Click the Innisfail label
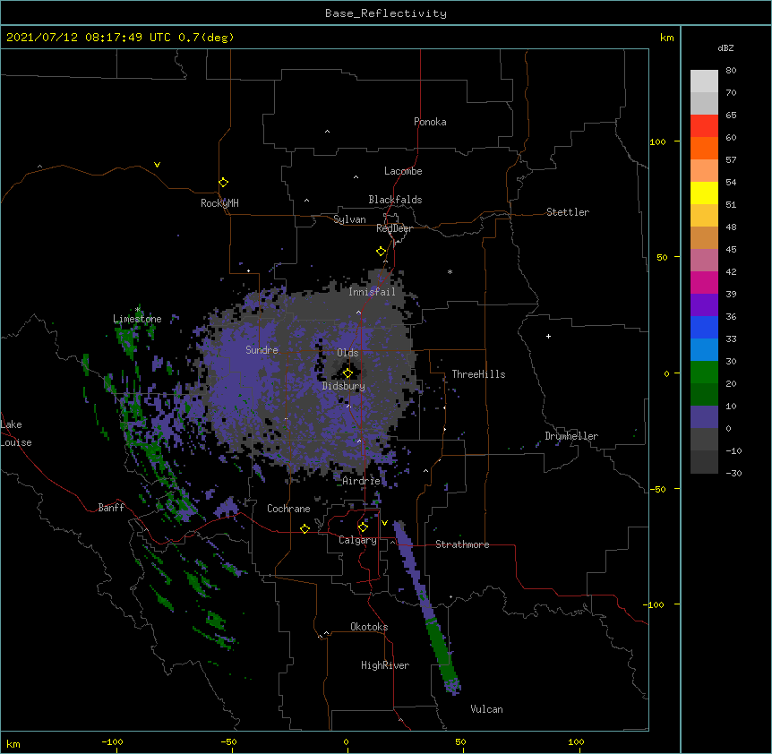Screen dimensions: 772x754 (372, 292)
